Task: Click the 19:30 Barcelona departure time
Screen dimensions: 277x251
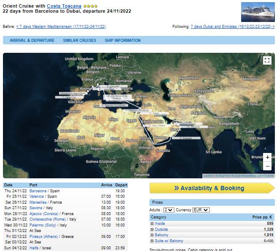Action: [120, 191]
